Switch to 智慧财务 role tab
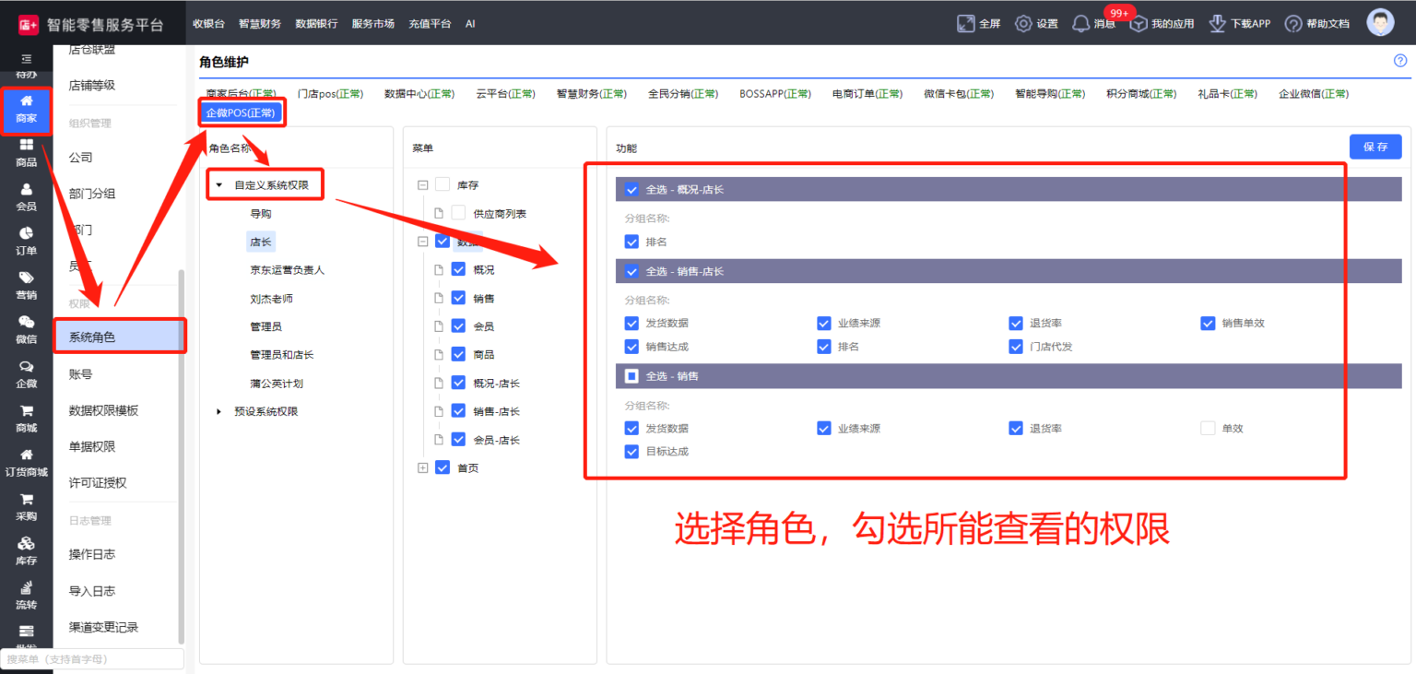This screenshot has height=674, width=1416. 592,94
